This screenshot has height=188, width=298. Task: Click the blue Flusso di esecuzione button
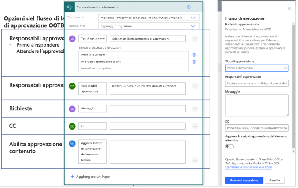point(245,181)
